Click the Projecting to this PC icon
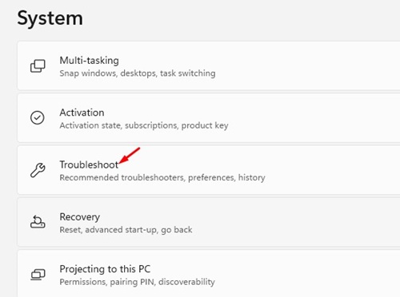400x297 pixels. 38,275
